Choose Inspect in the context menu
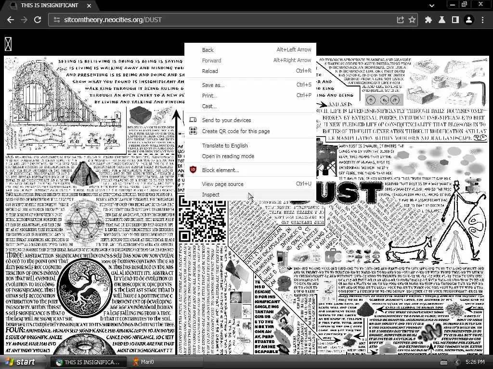This screenshot has height=369, width=493. pos(250,195)
